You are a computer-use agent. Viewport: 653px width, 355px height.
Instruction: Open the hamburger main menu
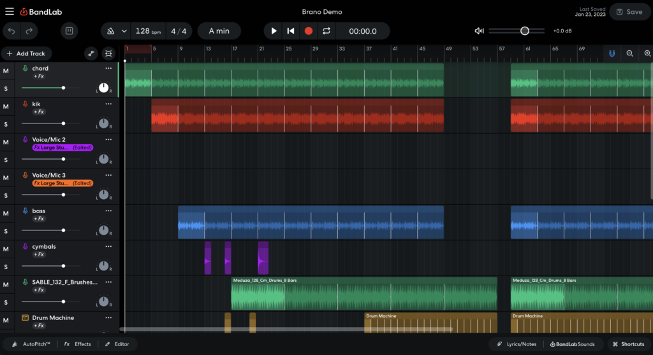pyautogui.click(x=9, y=11)
